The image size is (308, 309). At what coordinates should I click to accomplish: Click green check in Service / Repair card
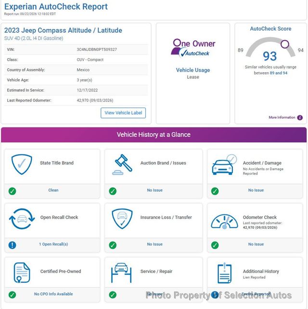113,295
